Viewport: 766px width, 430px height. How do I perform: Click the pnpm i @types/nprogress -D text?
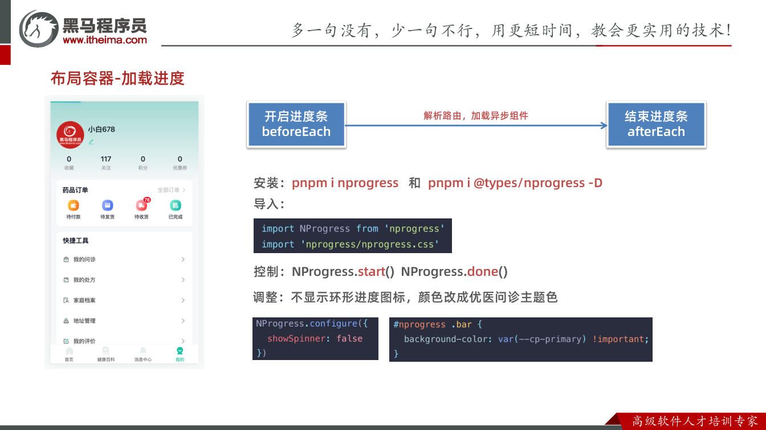(x=515, y=183)
